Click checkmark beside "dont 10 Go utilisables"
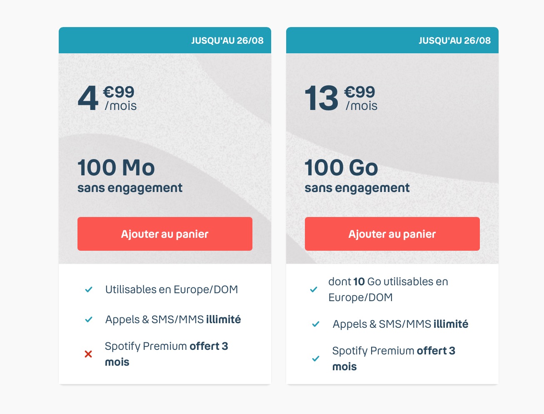Image resolution: width=544 pixels, height=414 pixels. 314,289
